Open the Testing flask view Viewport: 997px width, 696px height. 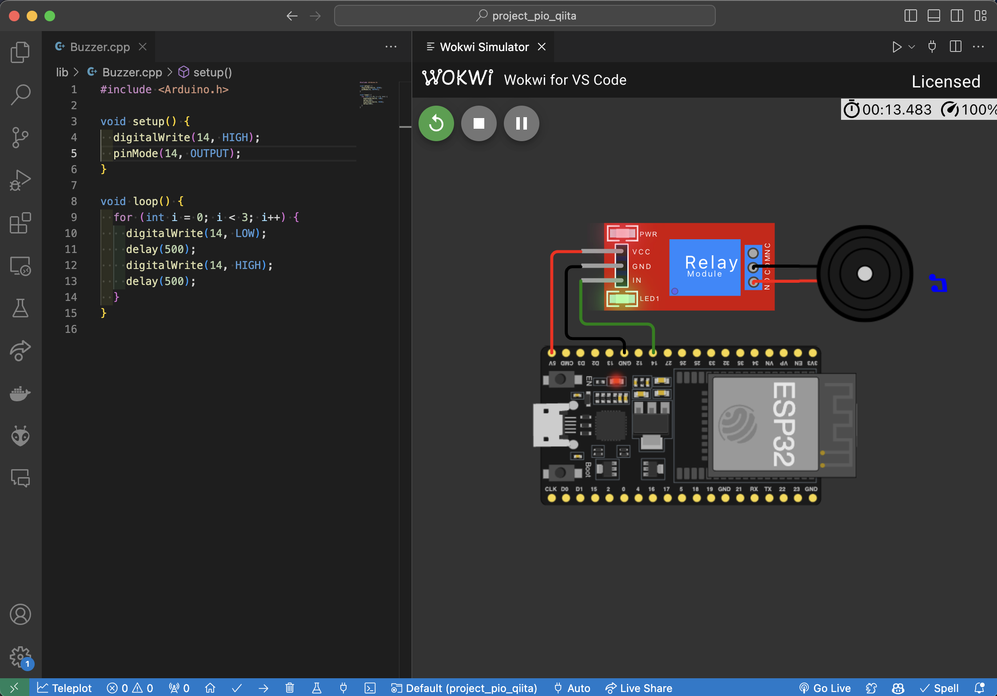click(20, 308)
